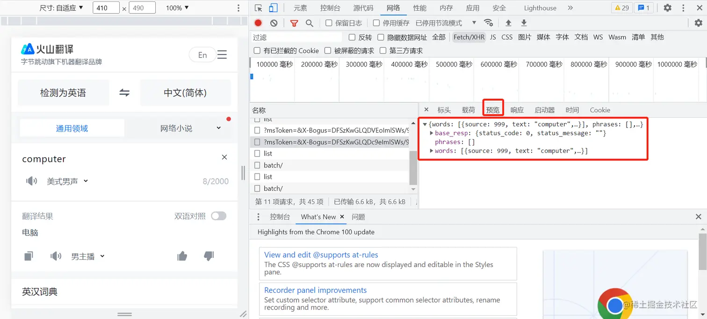Click the thumbs up icon
This screenshot has height=319, width=707.
pyautogui.click(x=182, y=256)
